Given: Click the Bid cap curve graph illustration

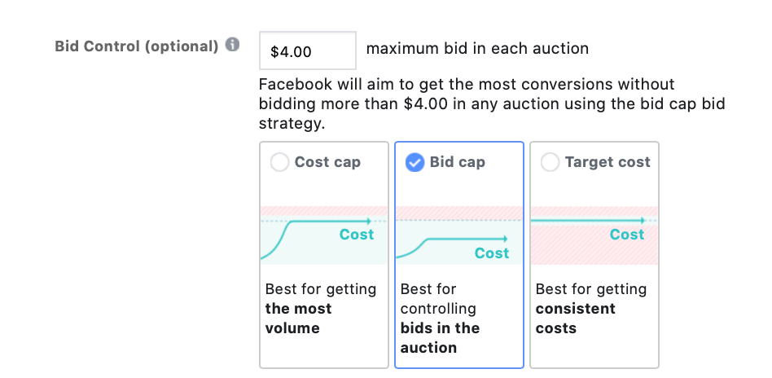Looking at the screenshot, I should 458,235.
